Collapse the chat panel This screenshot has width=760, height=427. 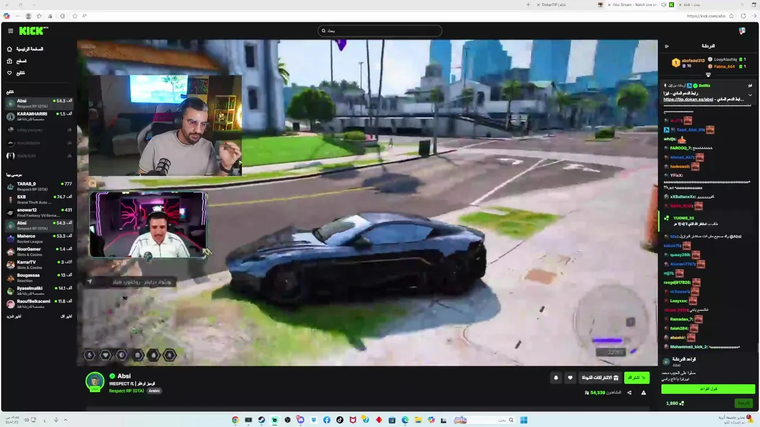[x=666, y=46]
